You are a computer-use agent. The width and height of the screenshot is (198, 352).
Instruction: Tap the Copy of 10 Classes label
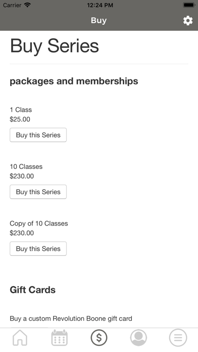(39, 224)
